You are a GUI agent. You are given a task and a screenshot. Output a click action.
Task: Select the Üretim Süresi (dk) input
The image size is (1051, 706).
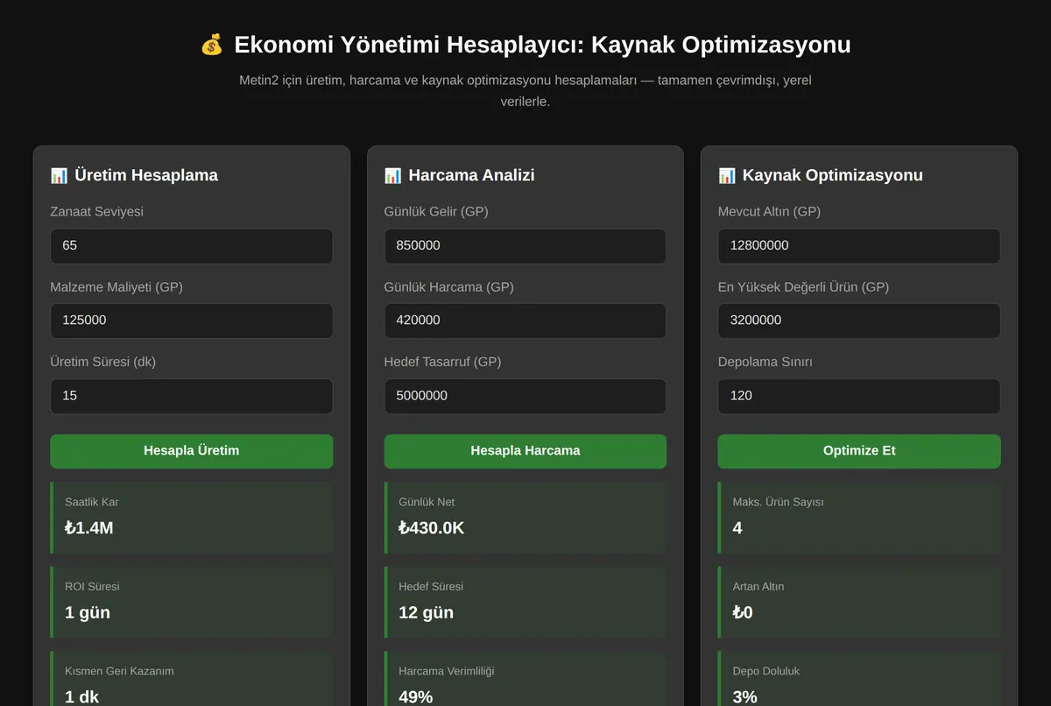click(192, 396)
